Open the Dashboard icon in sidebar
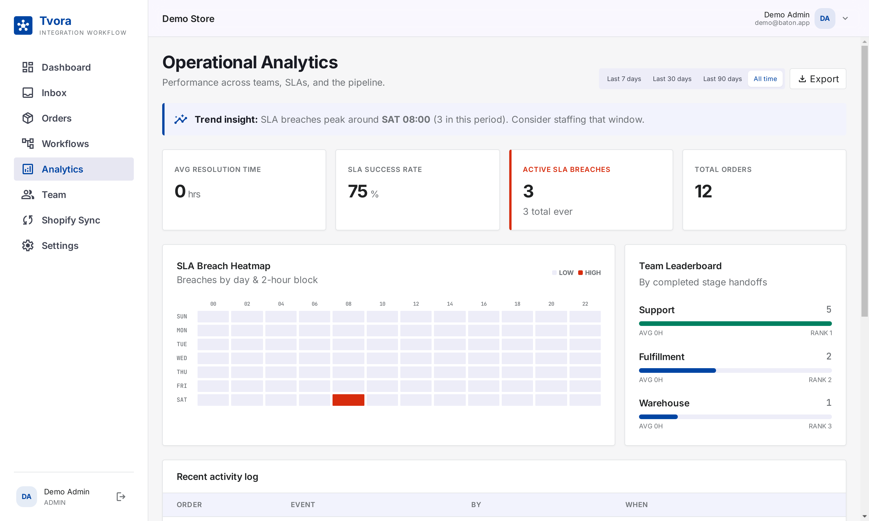The height and width of the screenshot is (521, 869). (28, 67)
